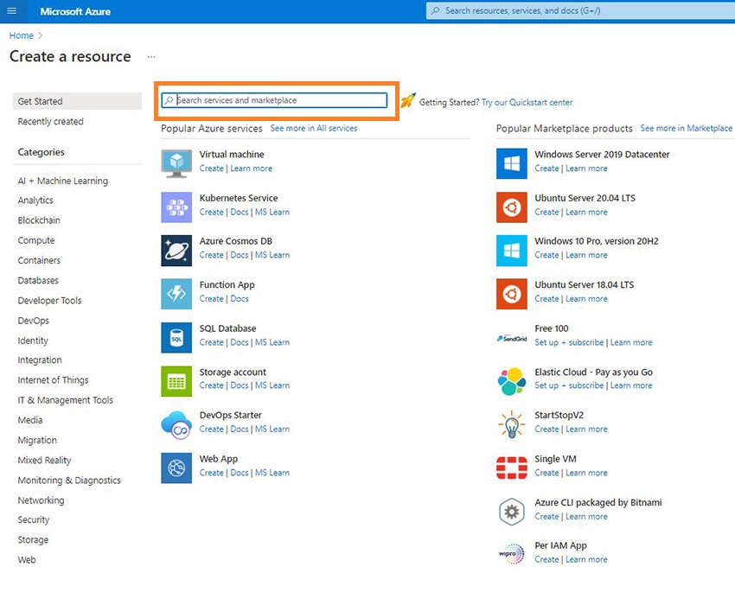The height and width of the screenshot is (611, 735).
Task: Click the Ubuntu Server 20.04 LTS icon
Action: [x=512, y=207]
